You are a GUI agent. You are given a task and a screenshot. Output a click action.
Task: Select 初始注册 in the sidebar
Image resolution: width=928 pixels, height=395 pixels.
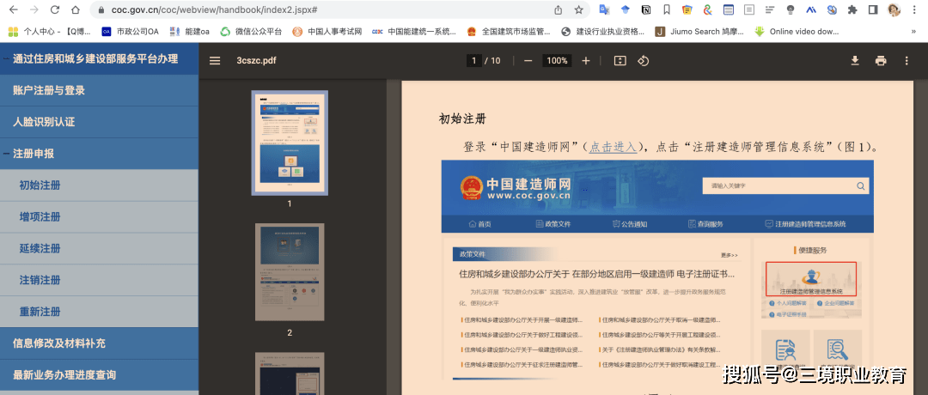click(40, 185)
